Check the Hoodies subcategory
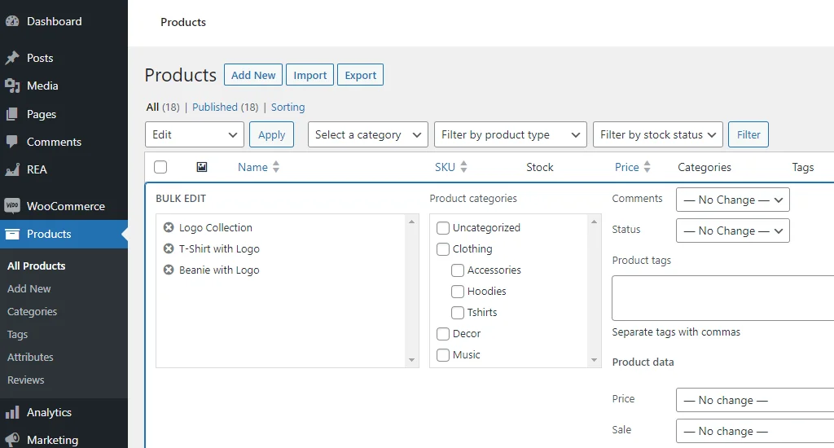 click(458, 292)
